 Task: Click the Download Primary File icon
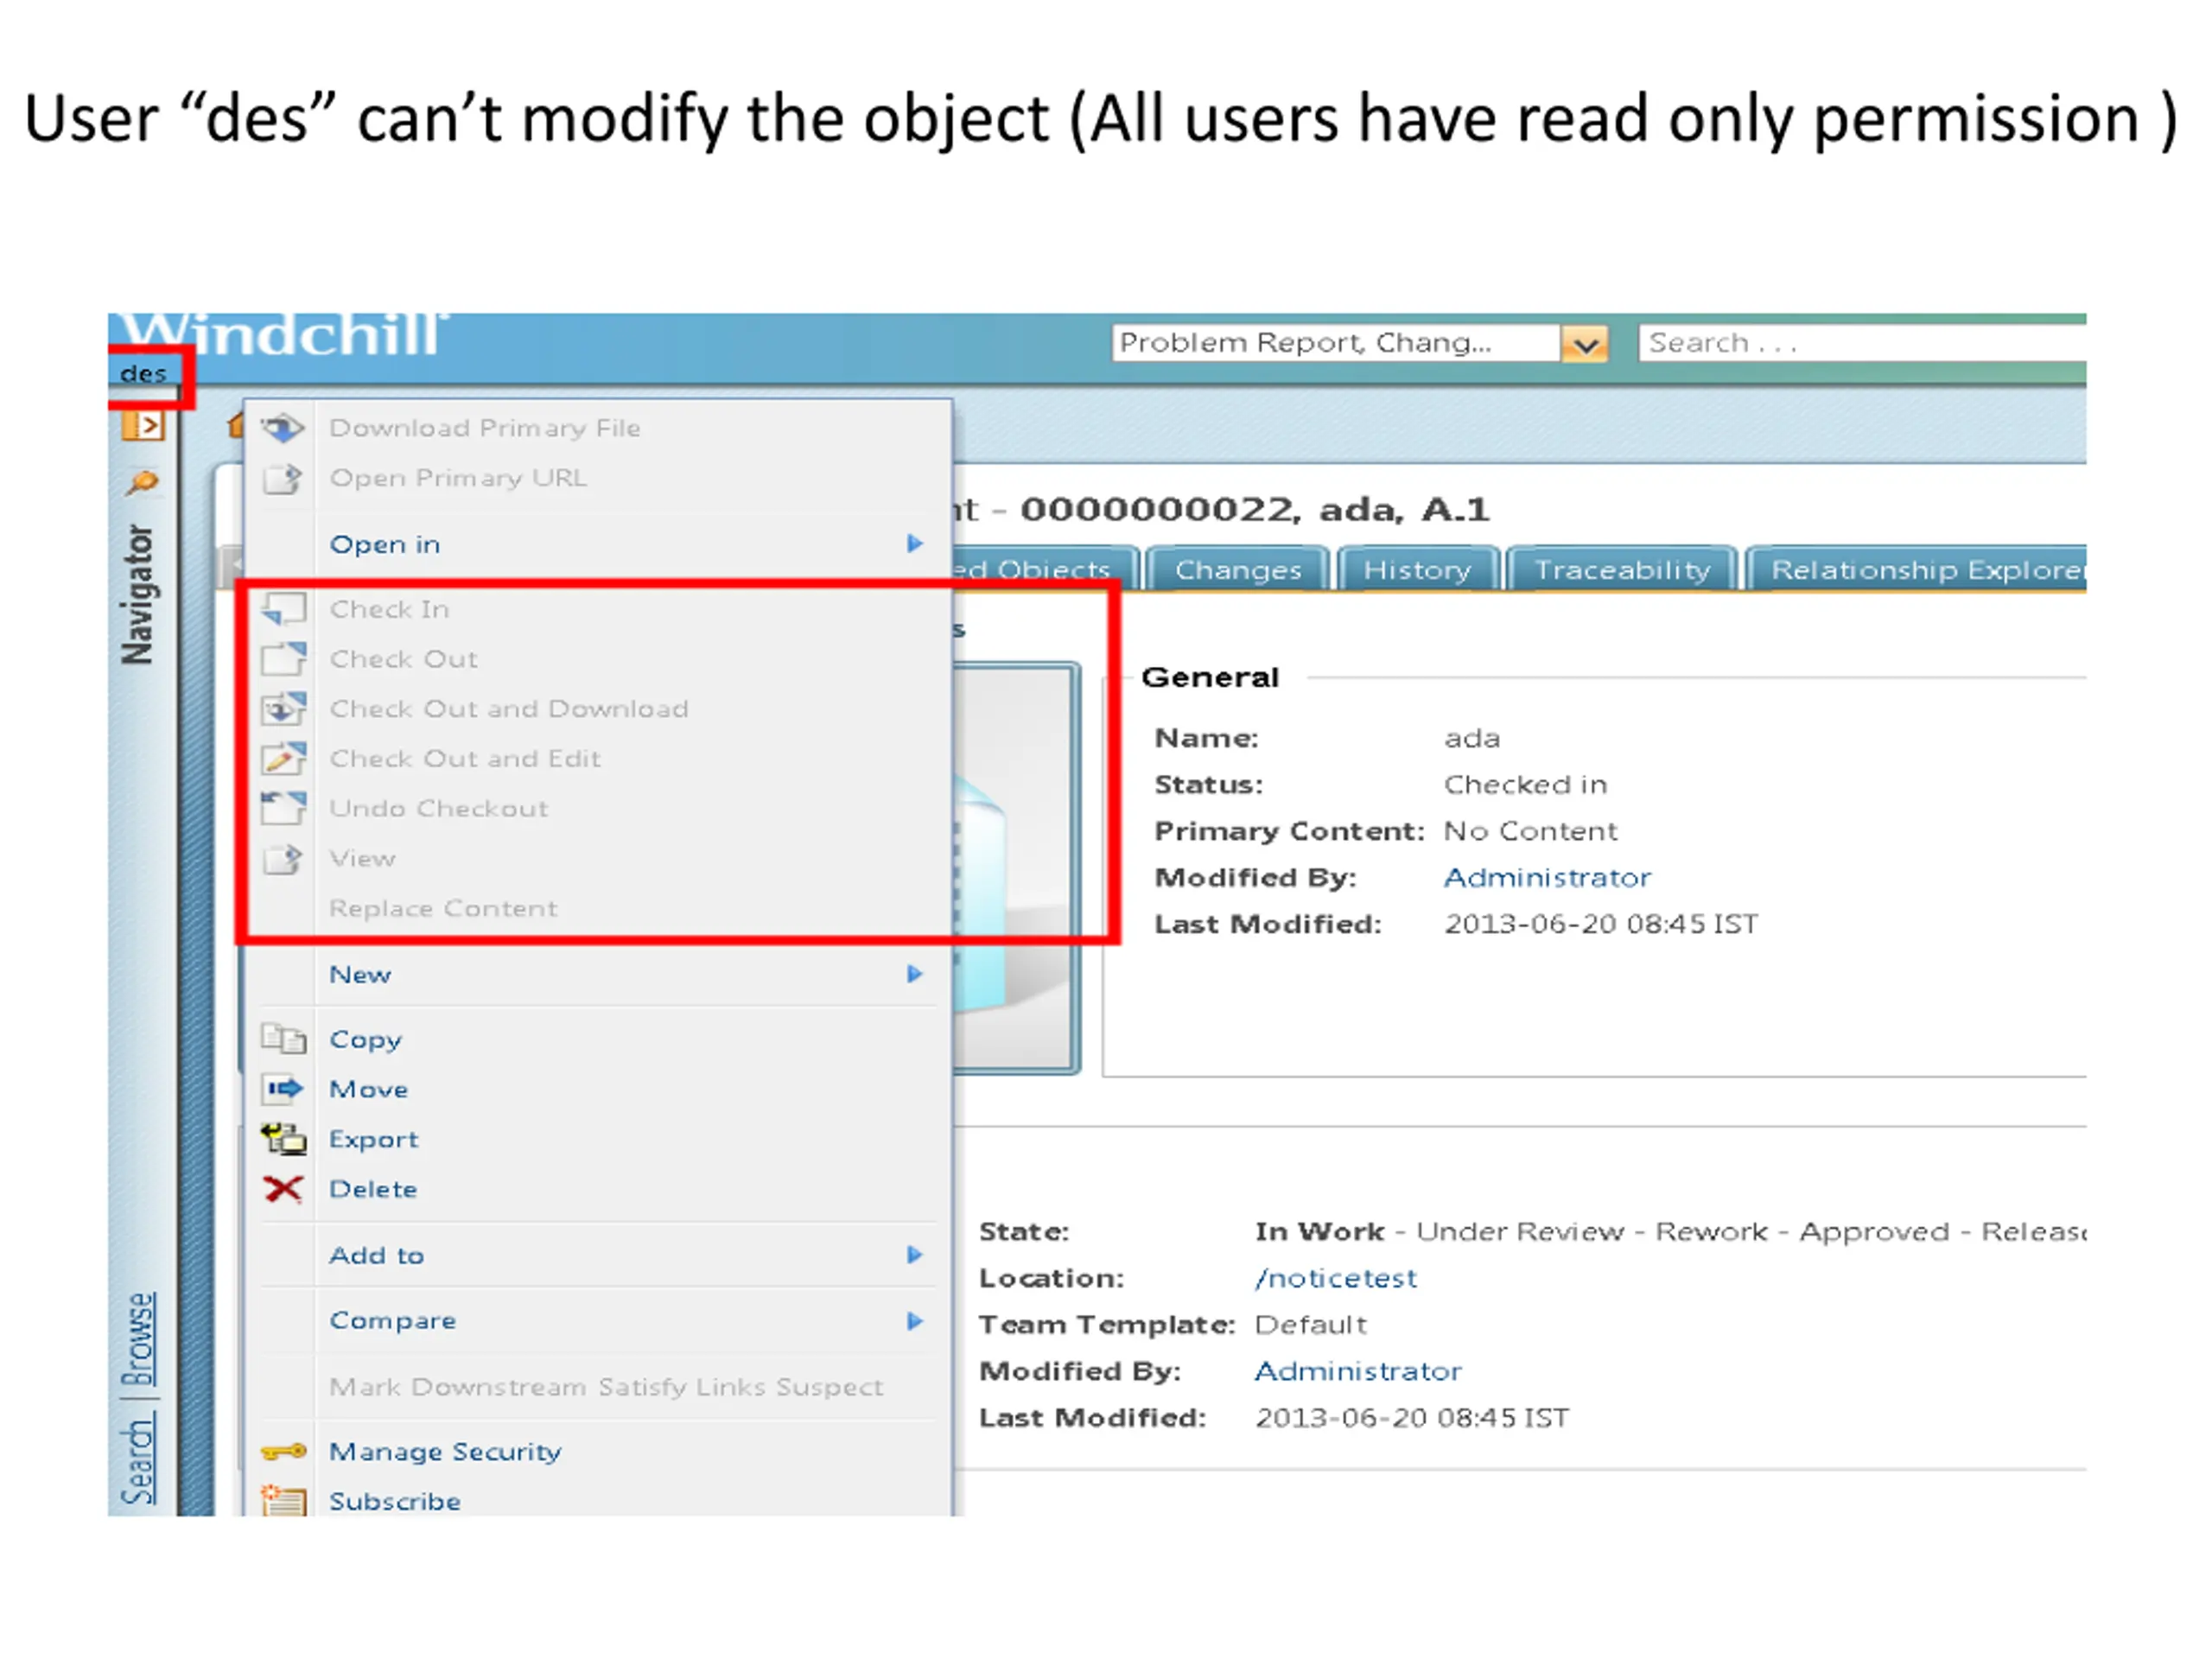click(x=283, y=428)
